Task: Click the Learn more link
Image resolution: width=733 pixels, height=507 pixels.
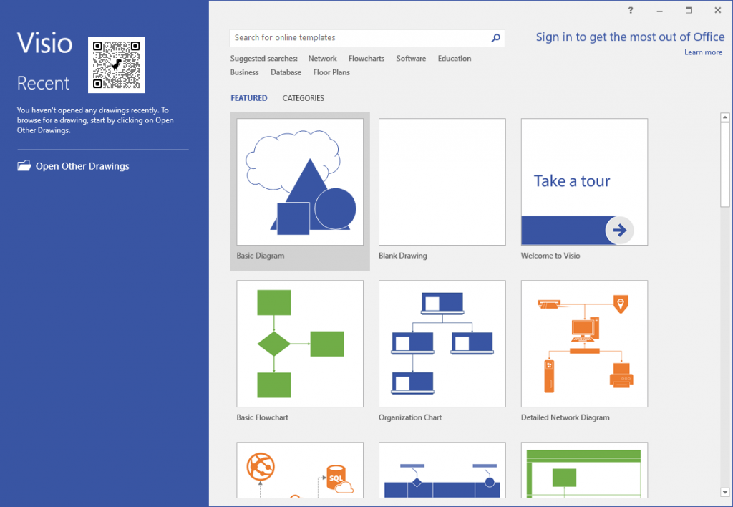Action: click(x=704, y=52)
